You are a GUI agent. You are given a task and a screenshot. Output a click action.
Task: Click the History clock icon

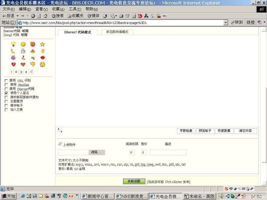[x=105, y=16]
